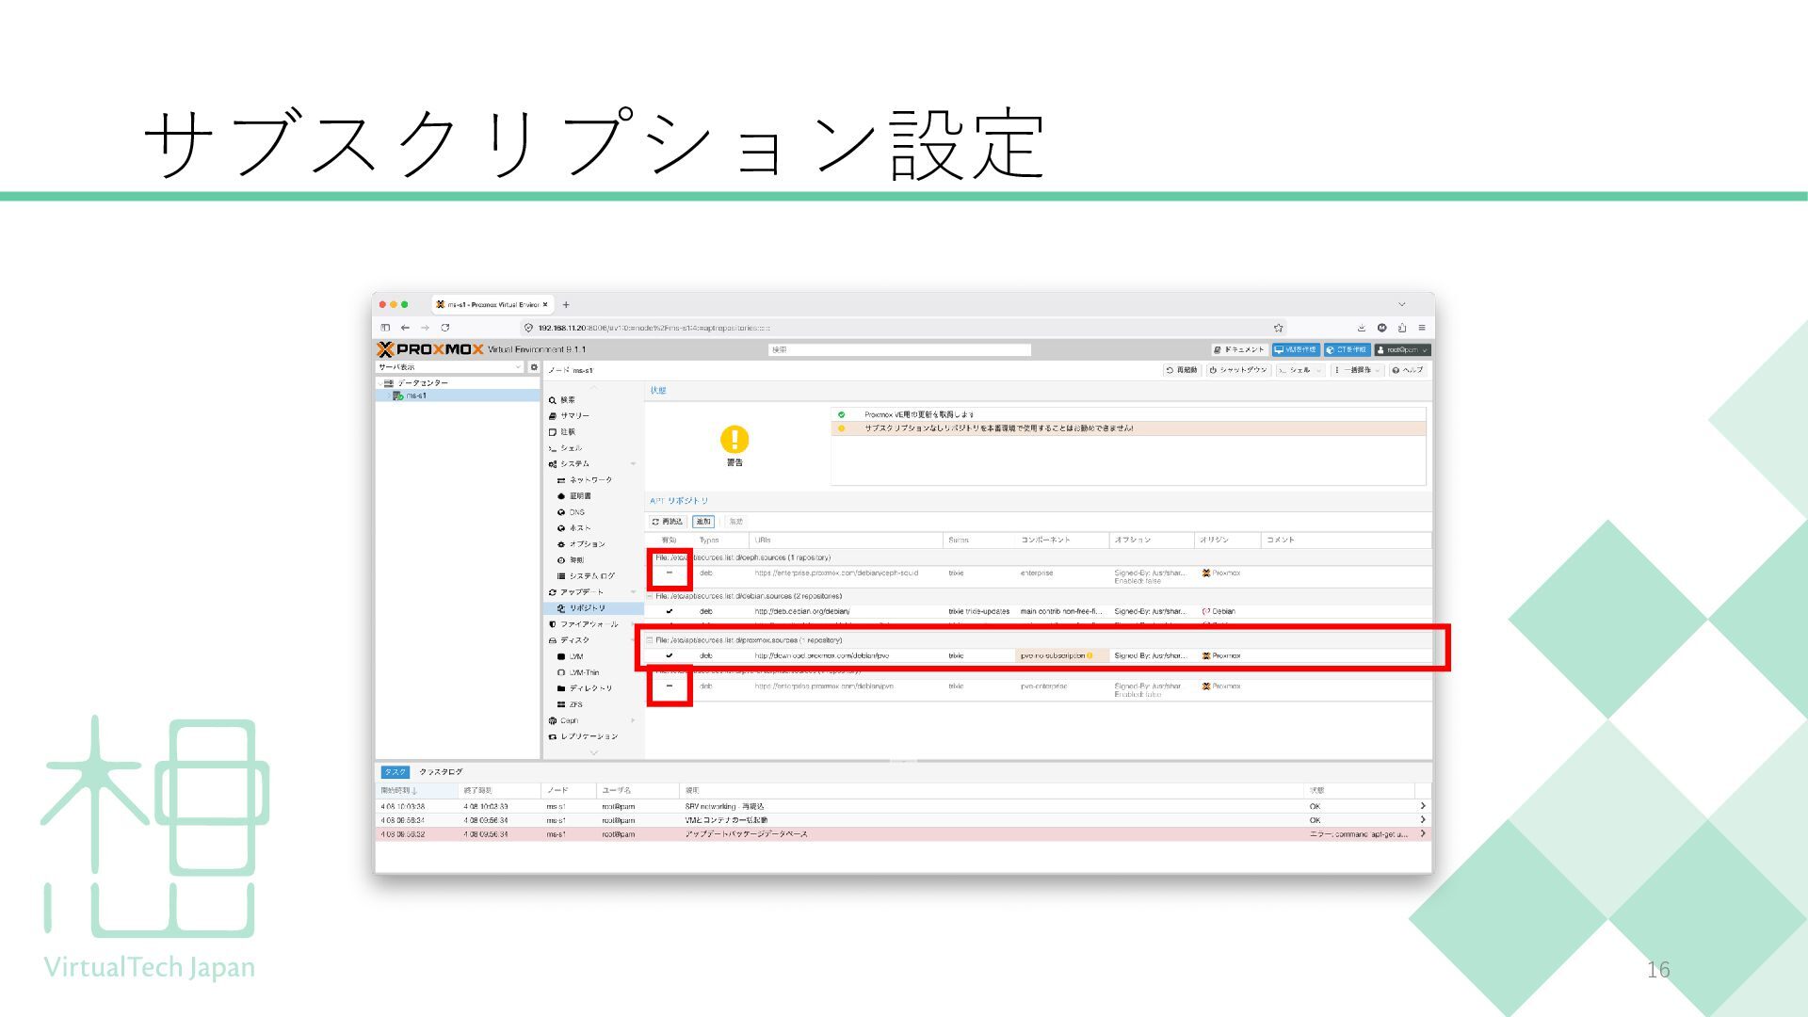Open the root@pam user dropdown
Viewport: 1808px width, 1017px height.
(x=1401, y=349)
